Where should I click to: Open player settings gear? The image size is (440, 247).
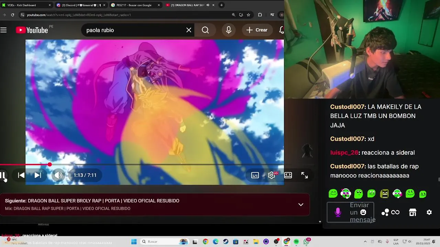[272, 175]
